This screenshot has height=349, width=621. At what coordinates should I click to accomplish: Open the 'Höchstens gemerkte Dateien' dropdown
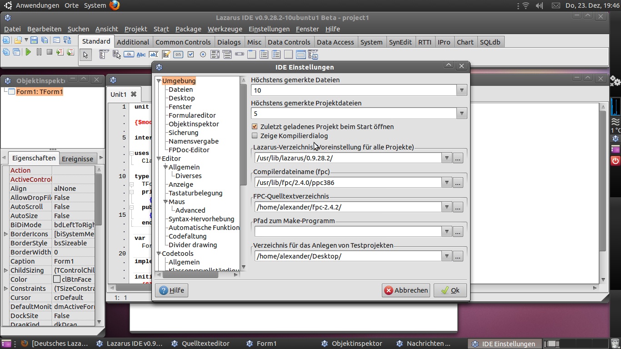pyautogui.click(x=462, y=90)
